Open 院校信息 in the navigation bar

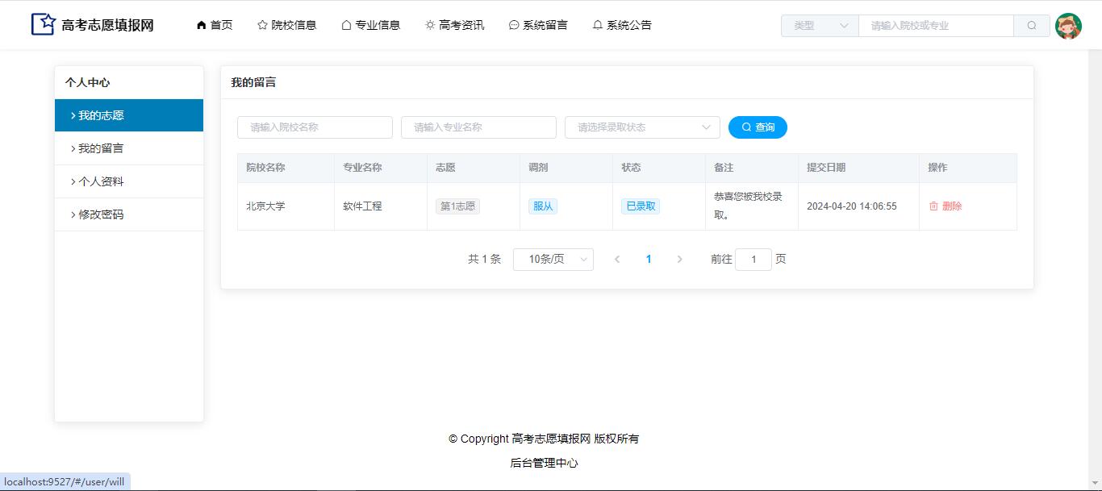click(x=286, y=25)
